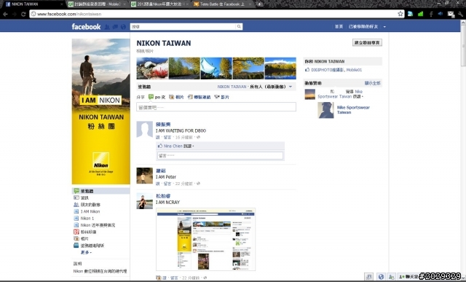
Task: Open notifications globe icon in Facebook header
Action: pyautogui.click(x=123, y=27)
